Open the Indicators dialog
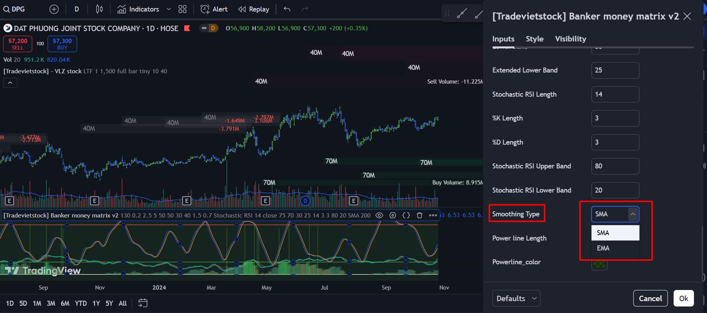This screenshot has width=707, height=313. coord(139,9)
